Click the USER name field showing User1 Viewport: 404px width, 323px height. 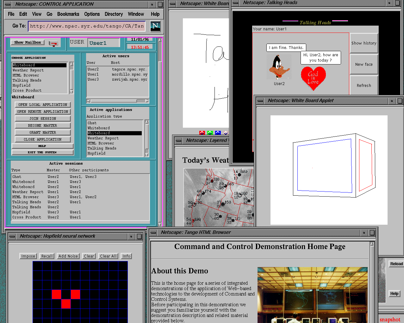point(104,43)
